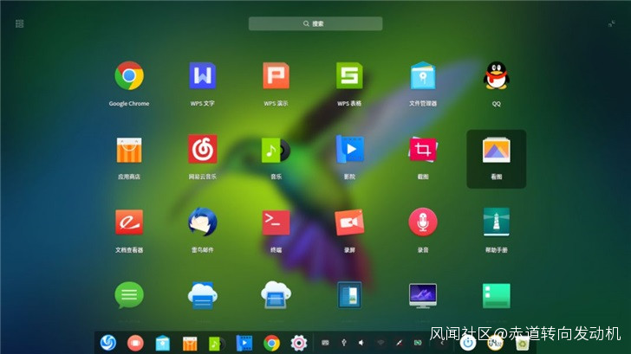Click the clock widget in dock
The width and height of the screenshot is (631, 354).
(x=495, y=343)
